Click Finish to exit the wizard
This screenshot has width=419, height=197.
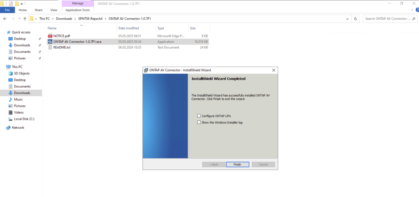(x=237, y=164)
